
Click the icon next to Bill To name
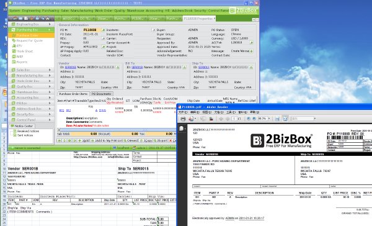point(184,68)
